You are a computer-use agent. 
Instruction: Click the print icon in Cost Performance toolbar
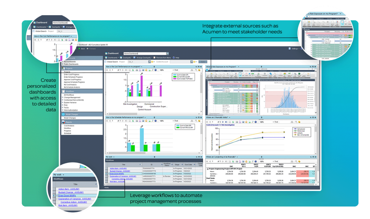[x=137, y=70]
